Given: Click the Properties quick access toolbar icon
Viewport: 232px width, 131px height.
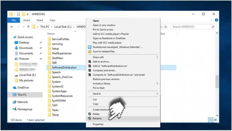Looking at the screenshot, I should tap(18, 14).
